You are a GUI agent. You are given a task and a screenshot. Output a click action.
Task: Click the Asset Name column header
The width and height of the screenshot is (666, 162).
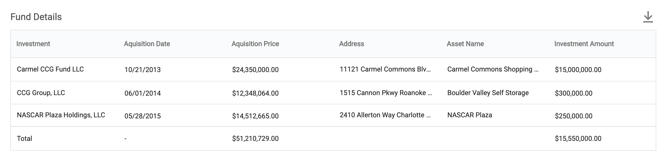[x=465, y=44]
